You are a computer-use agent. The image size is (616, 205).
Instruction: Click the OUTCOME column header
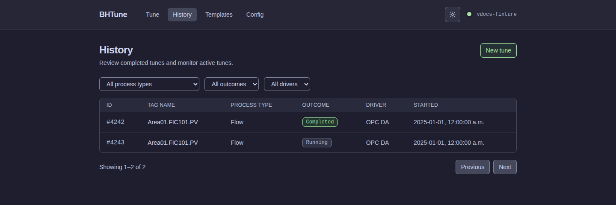316,105
